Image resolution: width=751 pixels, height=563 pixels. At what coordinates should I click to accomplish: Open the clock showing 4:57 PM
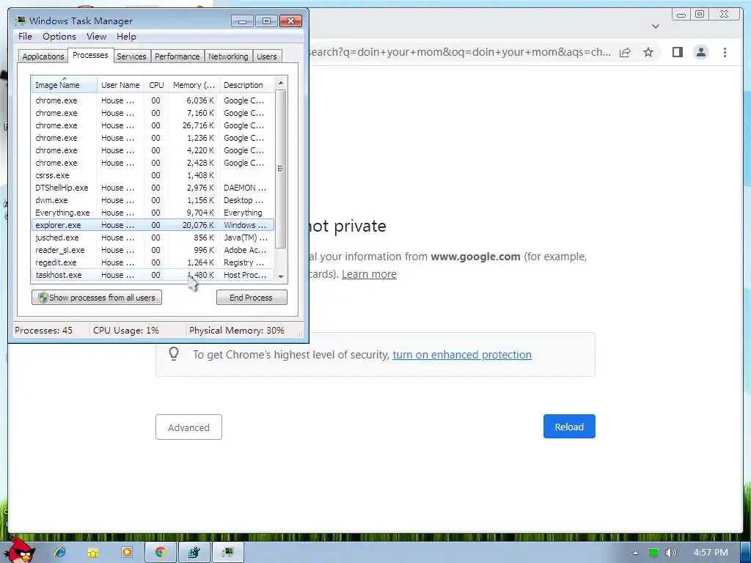(x=710, y=553)
